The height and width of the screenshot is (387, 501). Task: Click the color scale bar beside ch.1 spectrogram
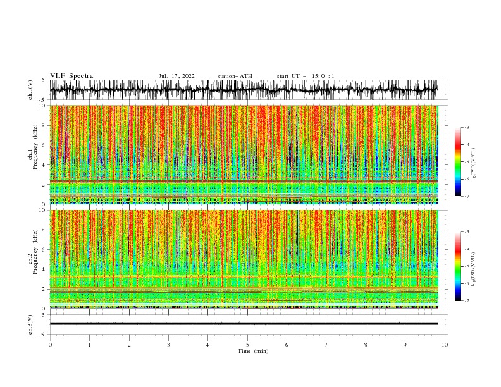tap(458, 162)
